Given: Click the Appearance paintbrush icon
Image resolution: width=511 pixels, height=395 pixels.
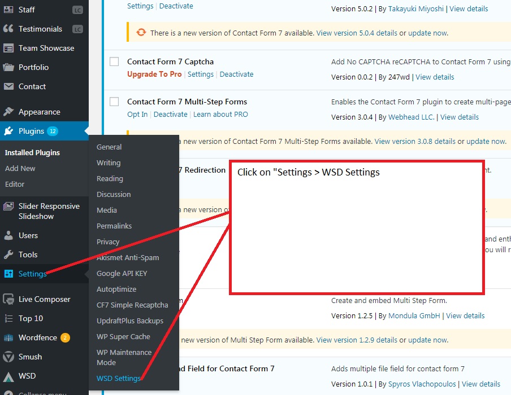Looking at the screenshot, I should (8, 112).
